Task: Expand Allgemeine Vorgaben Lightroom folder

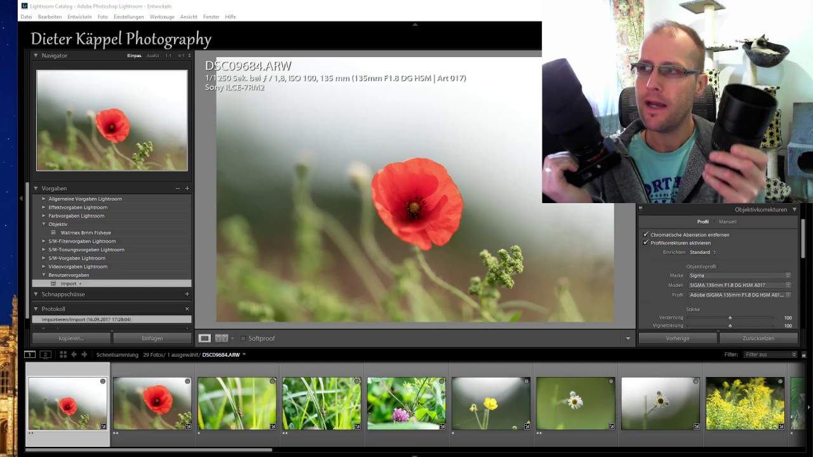Action: [44, 199]
